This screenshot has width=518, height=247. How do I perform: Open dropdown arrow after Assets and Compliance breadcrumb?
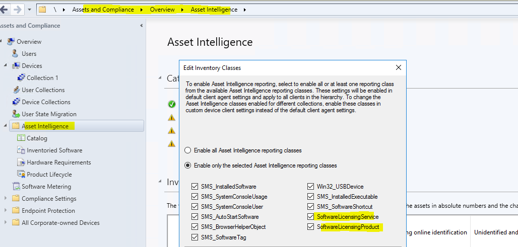coord(142,10)
